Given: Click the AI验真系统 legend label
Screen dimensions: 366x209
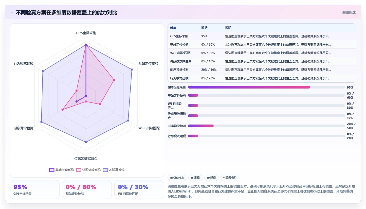Looking at the screenshot, I should tap(117, 170).
